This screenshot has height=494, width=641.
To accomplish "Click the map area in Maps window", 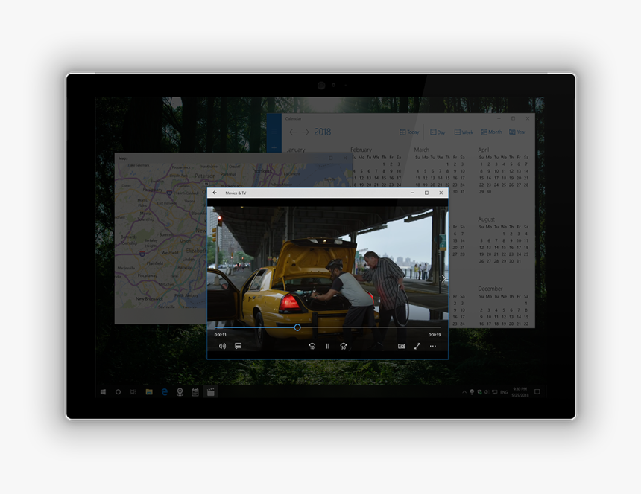I will [160, 237].
